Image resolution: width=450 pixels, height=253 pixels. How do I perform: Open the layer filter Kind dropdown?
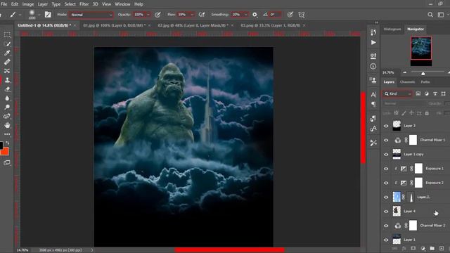(397, 93)
